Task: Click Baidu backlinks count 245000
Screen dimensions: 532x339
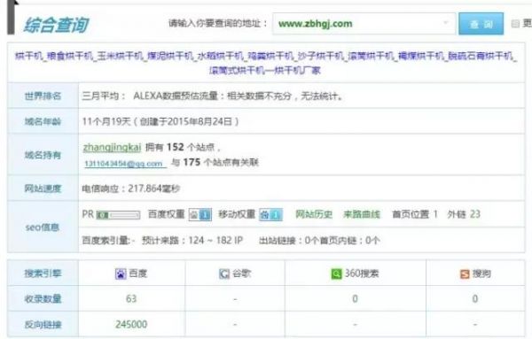Action: point(131,325)
